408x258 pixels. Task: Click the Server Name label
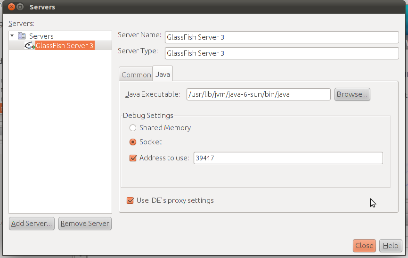coord(139,35)
